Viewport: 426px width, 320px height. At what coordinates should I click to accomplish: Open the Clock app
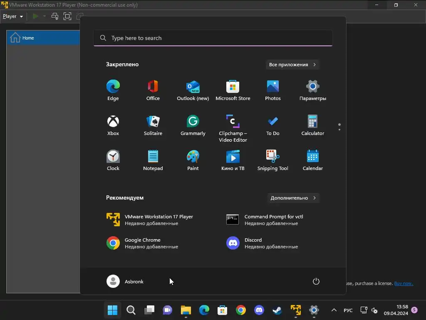[113, 160]
